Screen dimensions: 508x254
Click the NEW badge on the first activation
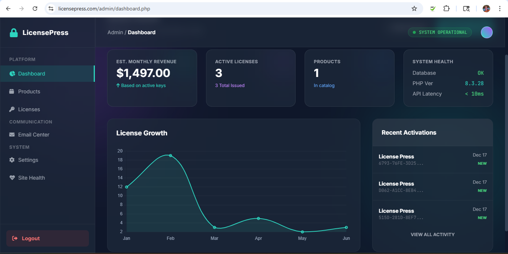[x=482, y=163]
